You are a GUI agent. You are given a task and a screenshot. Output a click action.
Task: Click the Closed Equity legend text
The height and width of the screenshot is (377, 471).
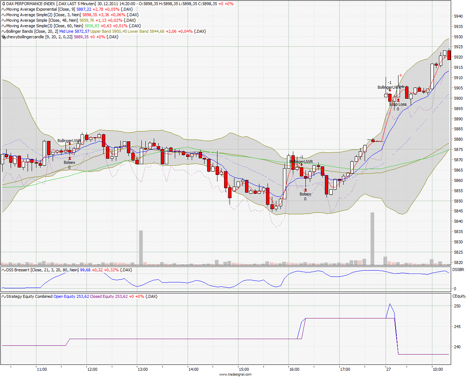click(x=102, y=296)
